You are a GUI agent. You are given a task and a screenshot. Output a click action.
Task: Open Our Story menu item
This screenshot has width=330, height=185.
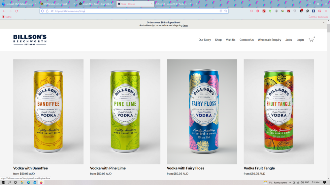(205, 40)
